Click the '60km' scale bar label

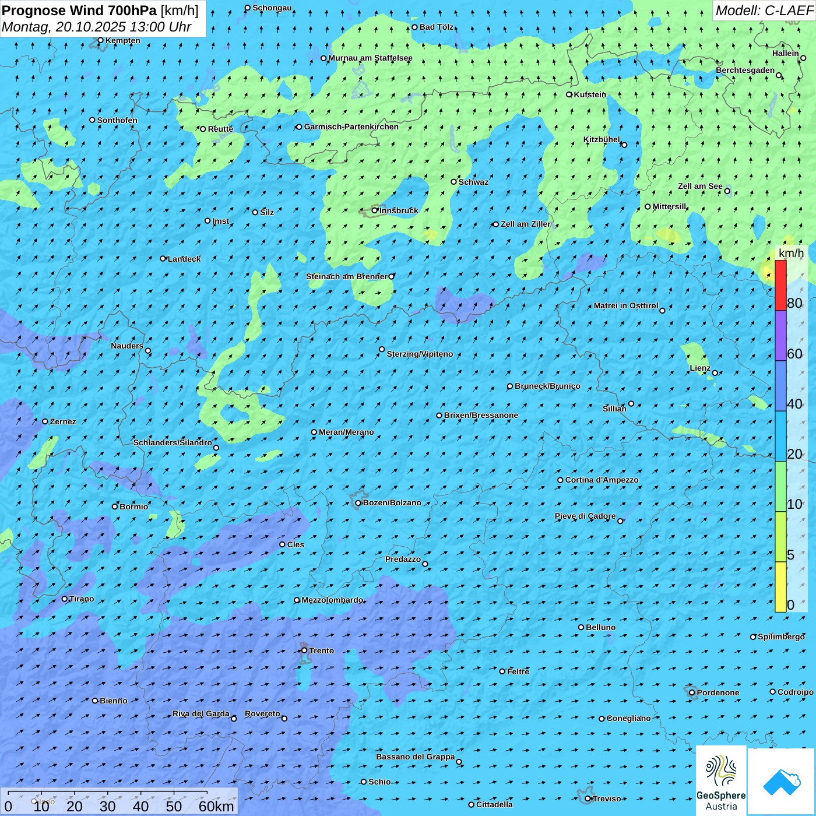click(x=216, y=806)
